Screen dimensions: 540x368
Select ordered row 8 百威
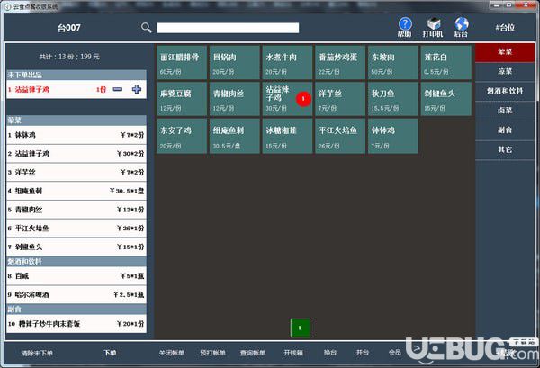coord(76,276)
